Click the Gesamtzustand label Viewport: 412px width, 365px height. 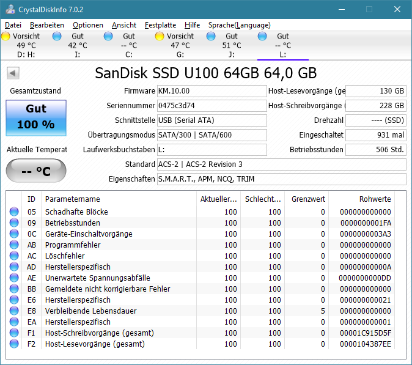tap(35, 91)
